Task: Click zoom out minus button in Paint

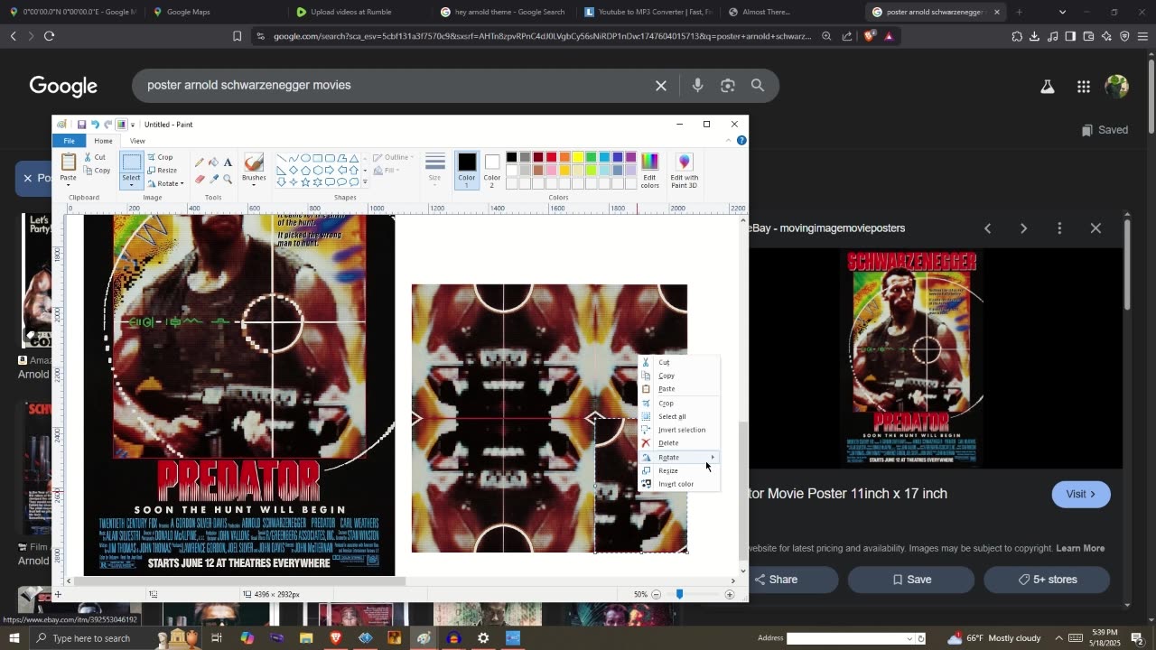Action: [656, 594]
